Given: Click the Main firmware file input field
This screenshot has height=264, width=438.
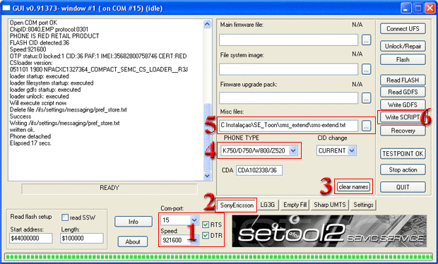Looking at the screenshot, I should point(288,40).
